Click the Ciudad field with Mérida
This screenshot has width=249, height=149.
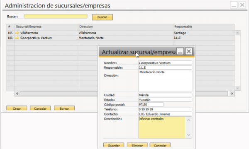click(165, 95)
